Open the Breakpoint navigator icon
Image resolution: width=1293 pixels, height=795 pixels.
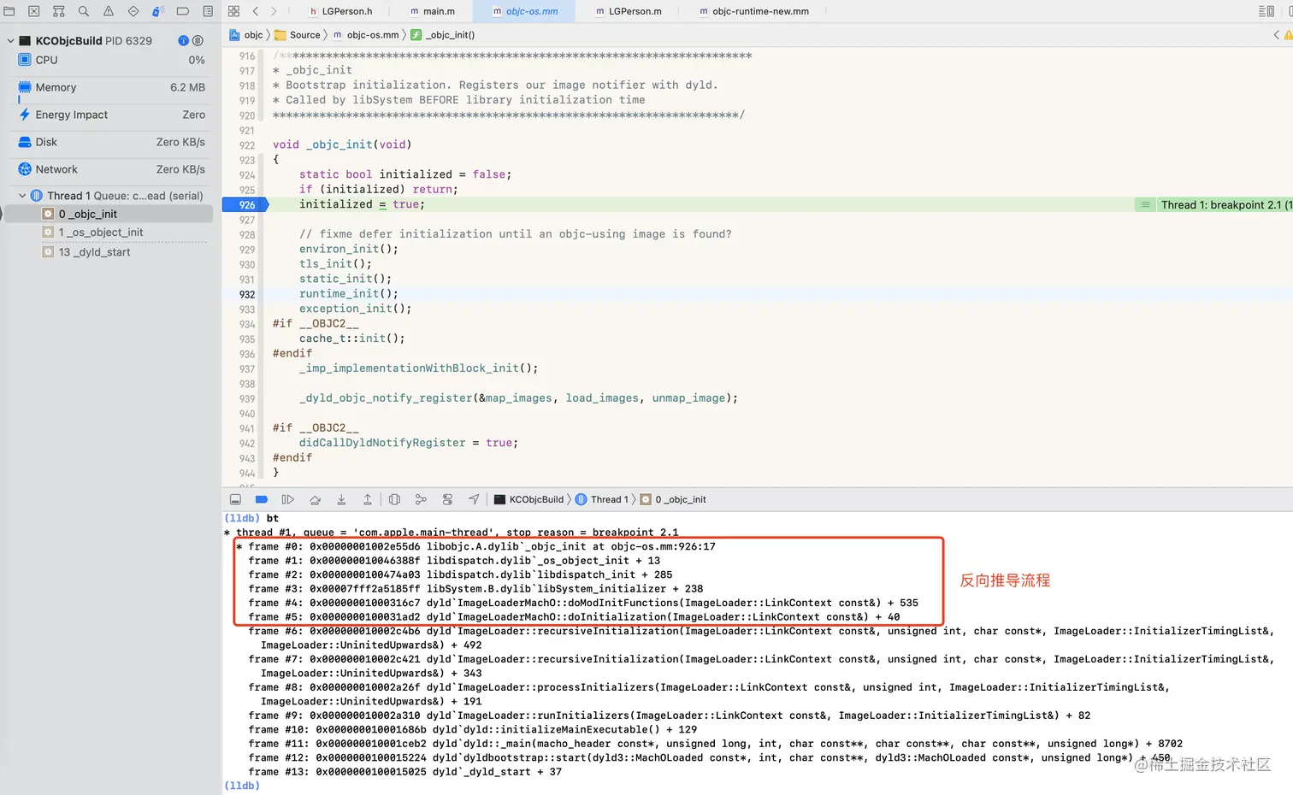pyautogui.click(x=183, y=11)
